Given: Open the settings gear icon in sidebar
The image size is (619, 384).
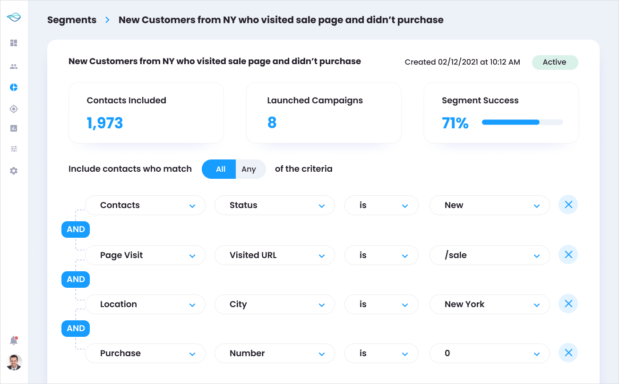Looking at the screenshot, I should tap(14, 171).
